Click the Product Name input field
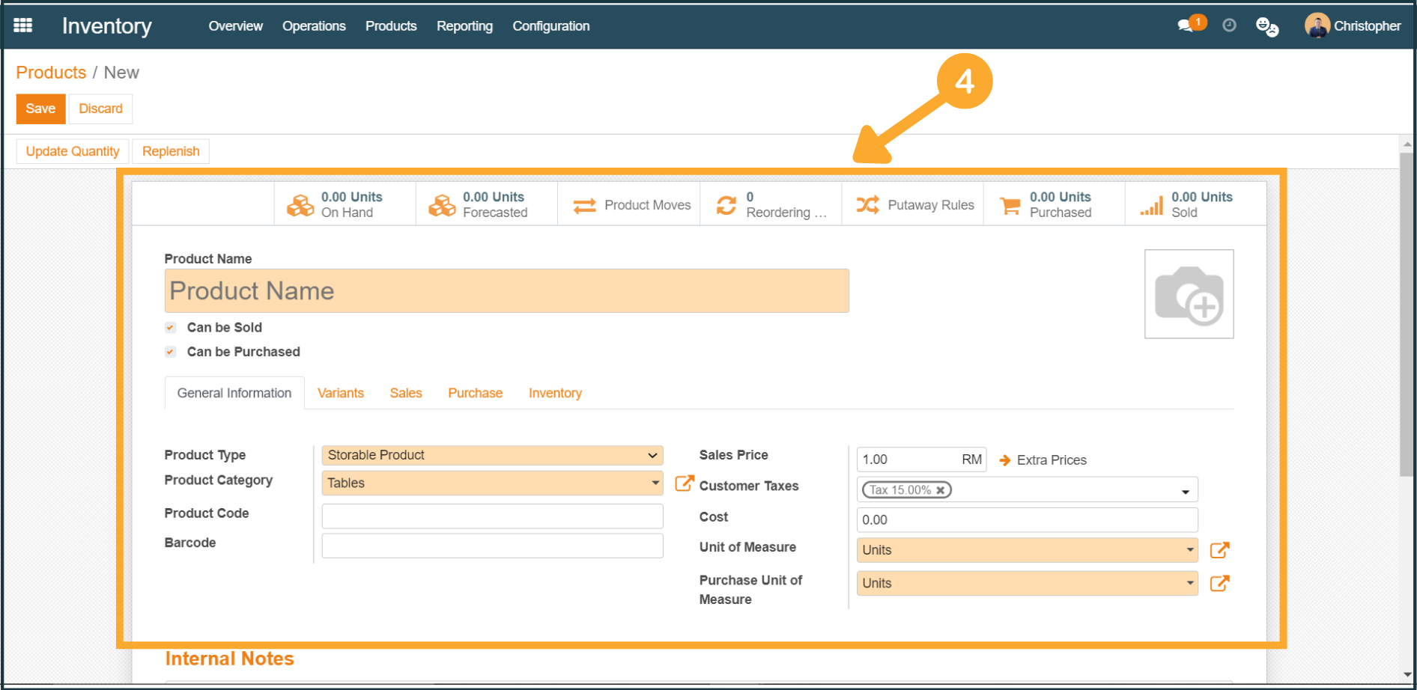Image resolution: width=1417 pixels, height=690 pixels. point(506,291)
